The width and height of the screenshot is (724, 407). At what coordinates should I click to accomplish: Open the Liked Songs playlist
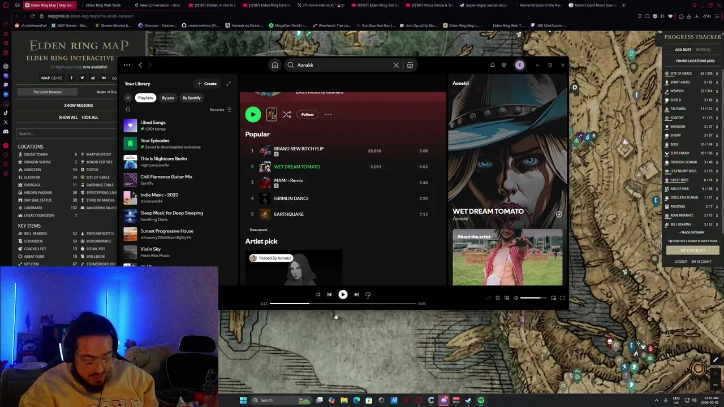coord(178,125)
